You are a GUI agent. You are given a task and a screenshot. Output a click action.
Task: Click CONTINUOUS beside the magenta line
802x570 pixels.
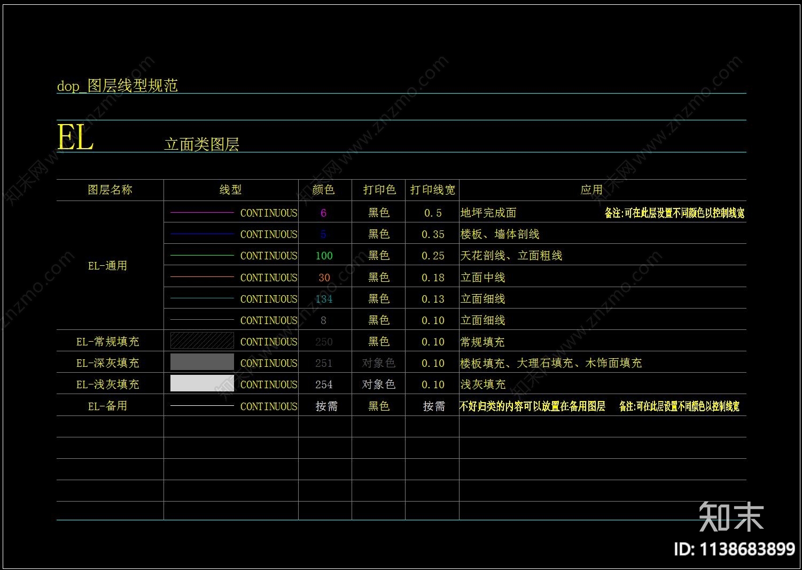pyautogui.click(x=269, y=213)
